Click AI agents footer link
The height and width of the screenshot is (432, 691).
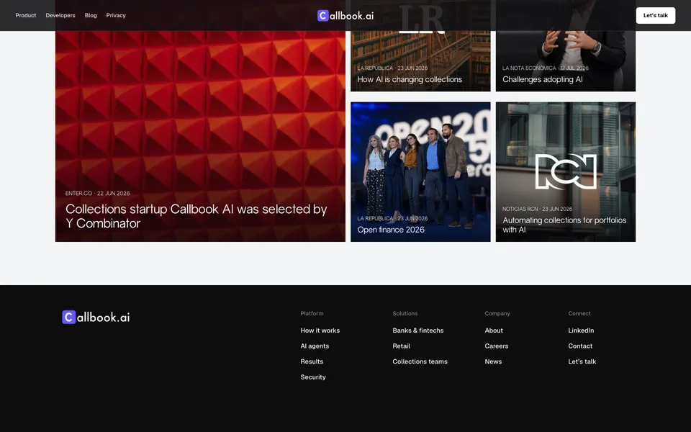(315, 346)
